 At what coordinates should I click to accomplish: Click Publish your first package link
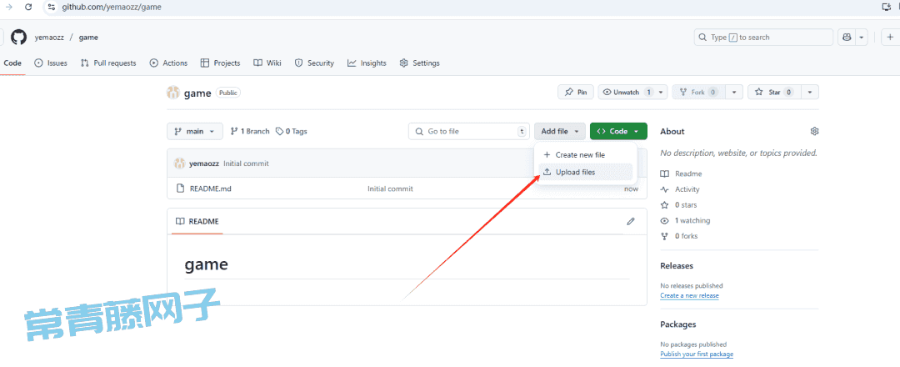(697, 354)
